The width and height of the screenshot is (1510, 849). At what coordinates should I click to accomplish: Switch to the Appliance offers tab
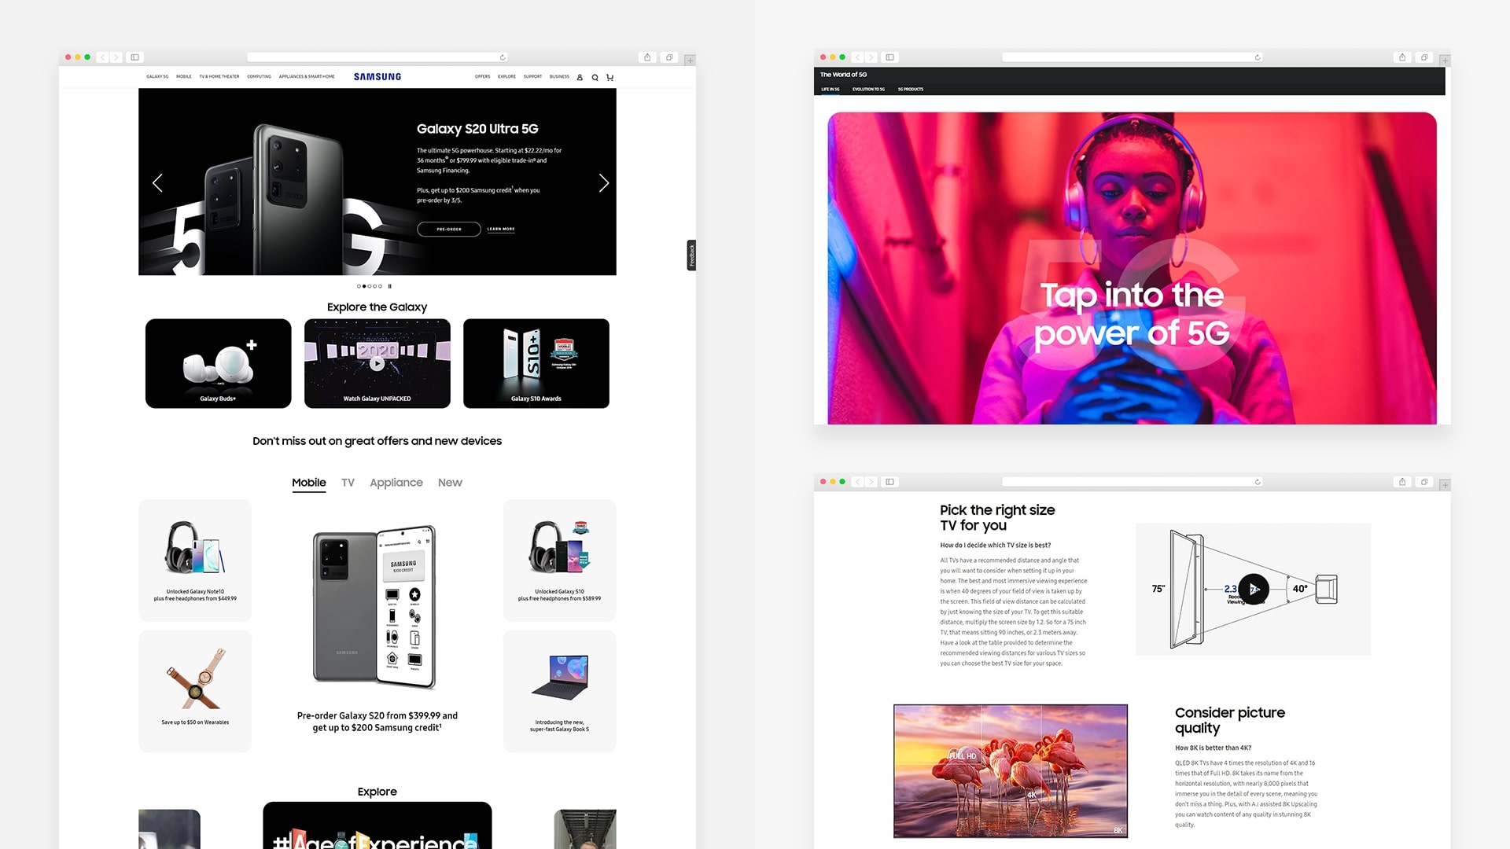(396, 483)
